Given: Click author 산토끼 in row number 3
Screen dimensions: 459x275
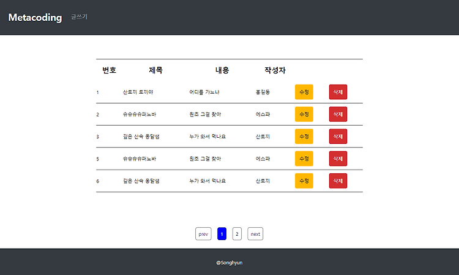Looking at the screenshot, I should tap(263, 137).
